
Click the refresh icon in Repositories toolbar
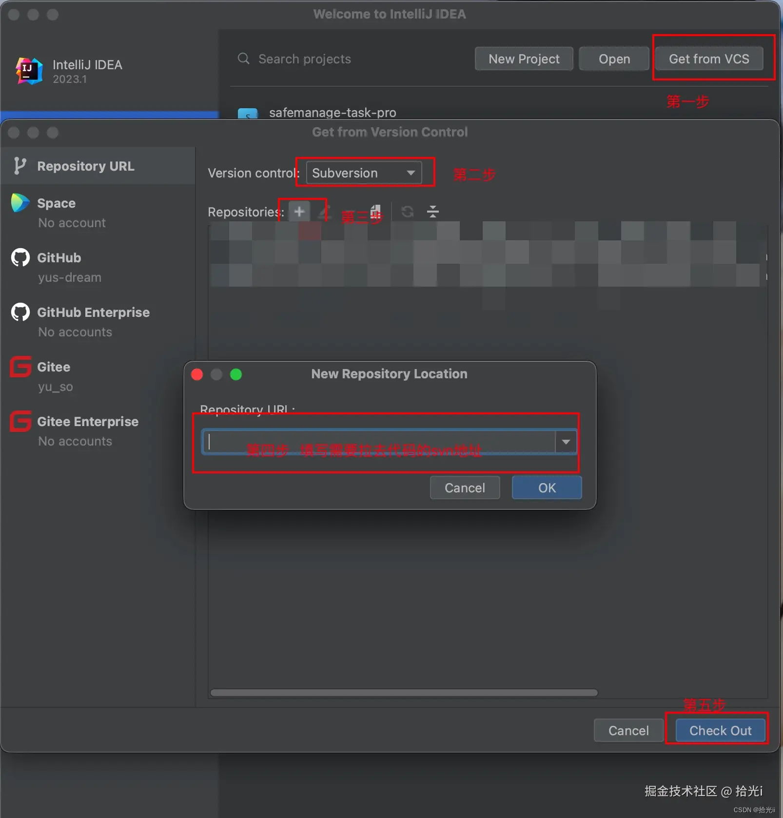[x=407, y=212]
